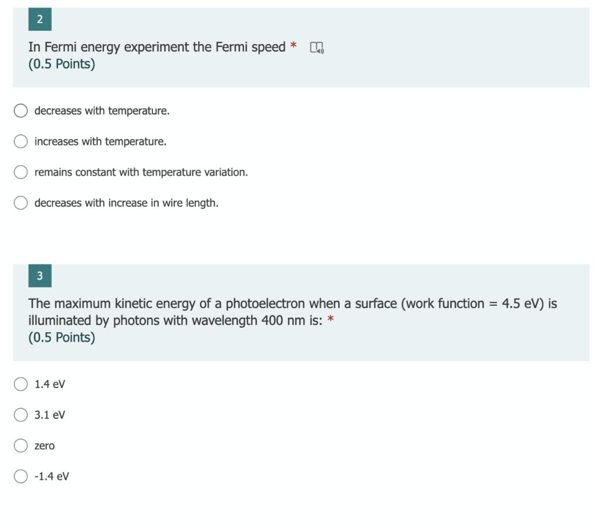Open Immersive Reader for question 2
Image resolution: width=595 pixels, height=527 pixels.
(317, 47)
